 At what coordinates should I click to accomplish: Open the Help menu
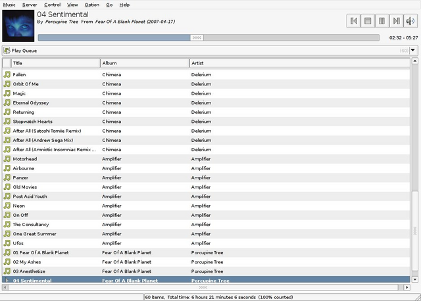point(124,5)
